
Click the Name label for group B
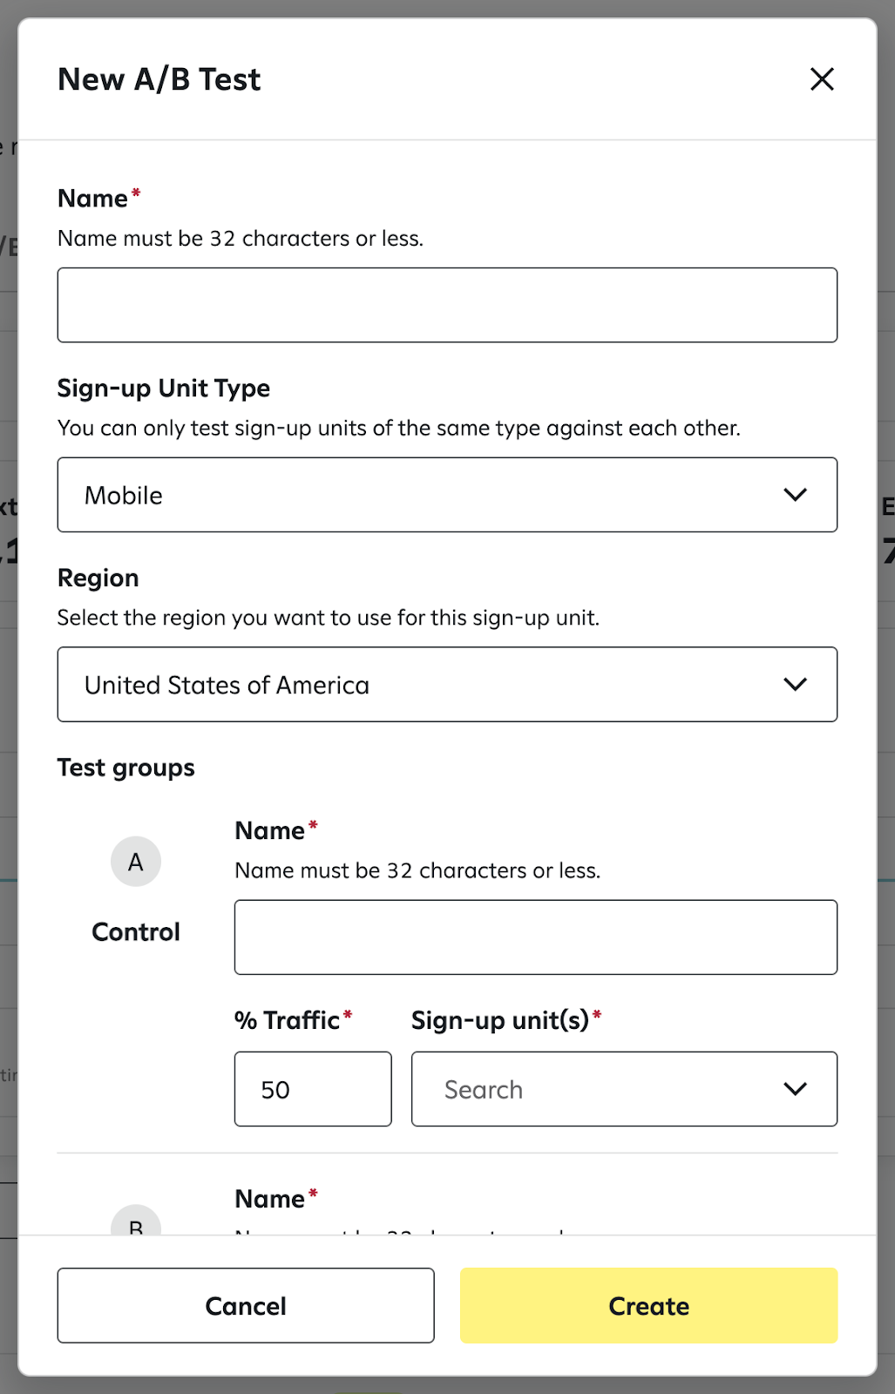270,1200
